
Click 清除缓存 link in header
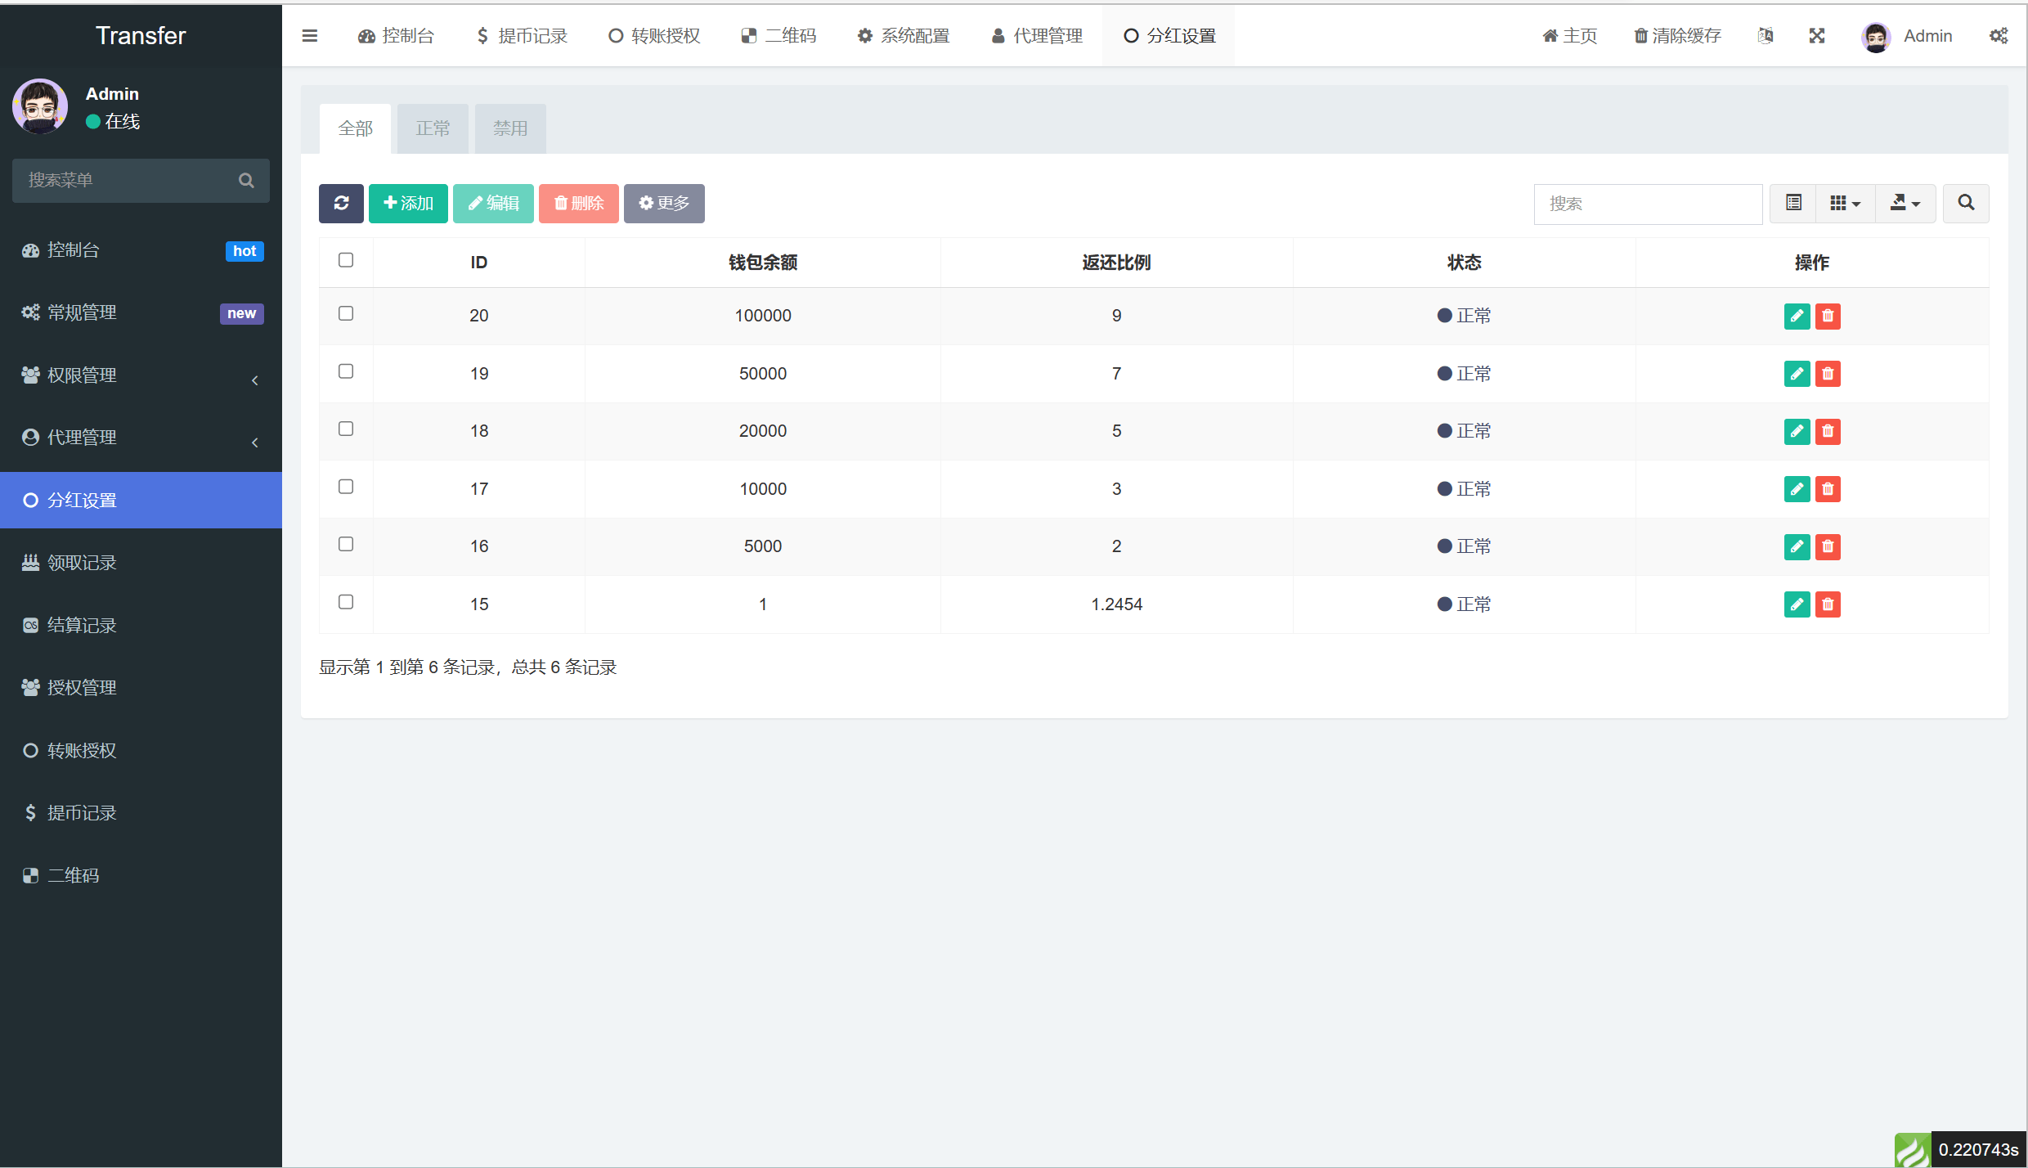click(1677, 36)
